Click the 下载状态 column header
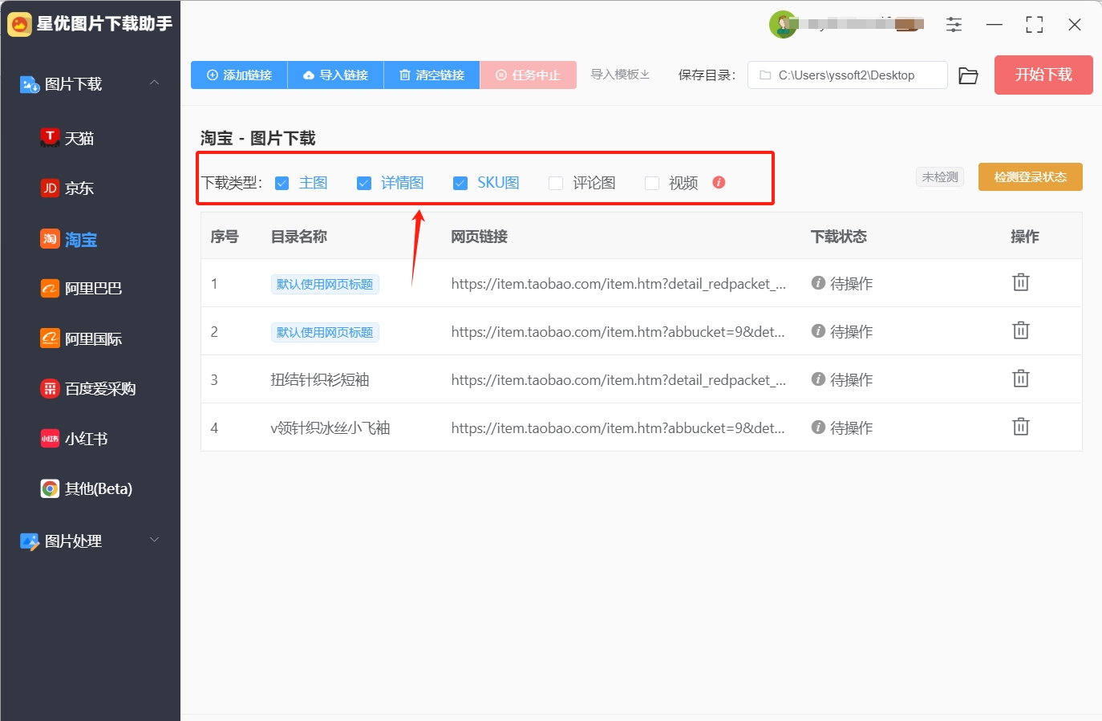 [839, 237]
